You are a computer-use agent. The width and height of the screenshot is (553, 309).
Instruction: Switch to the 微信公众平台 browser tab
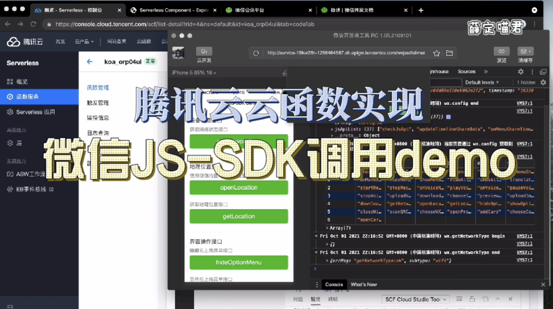coord(269,10)
